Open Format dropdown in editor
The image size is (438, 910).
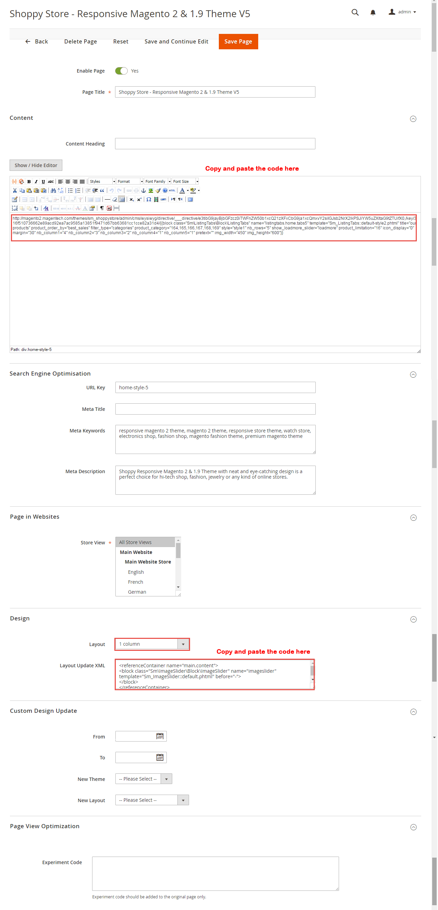(x=130, y=181)
